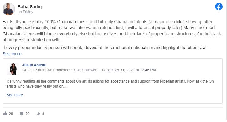Screen dimensions: 227x122
Task: Click the 3,289 followers text
Action: (x=86, y=70)
